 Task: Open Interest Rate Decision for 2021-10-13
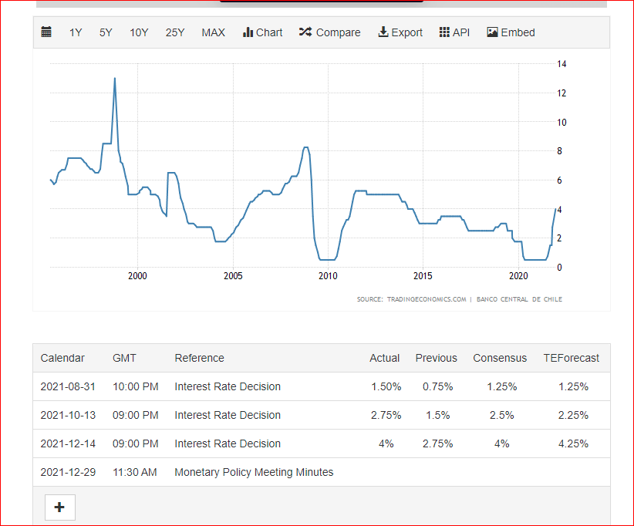tap(228, 415)
